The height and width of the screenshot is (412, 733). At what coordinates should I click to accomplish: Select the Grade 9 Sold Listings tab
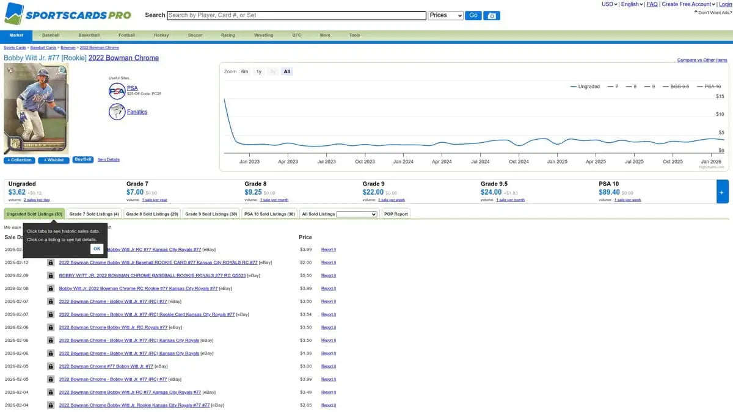pos(211,214)
